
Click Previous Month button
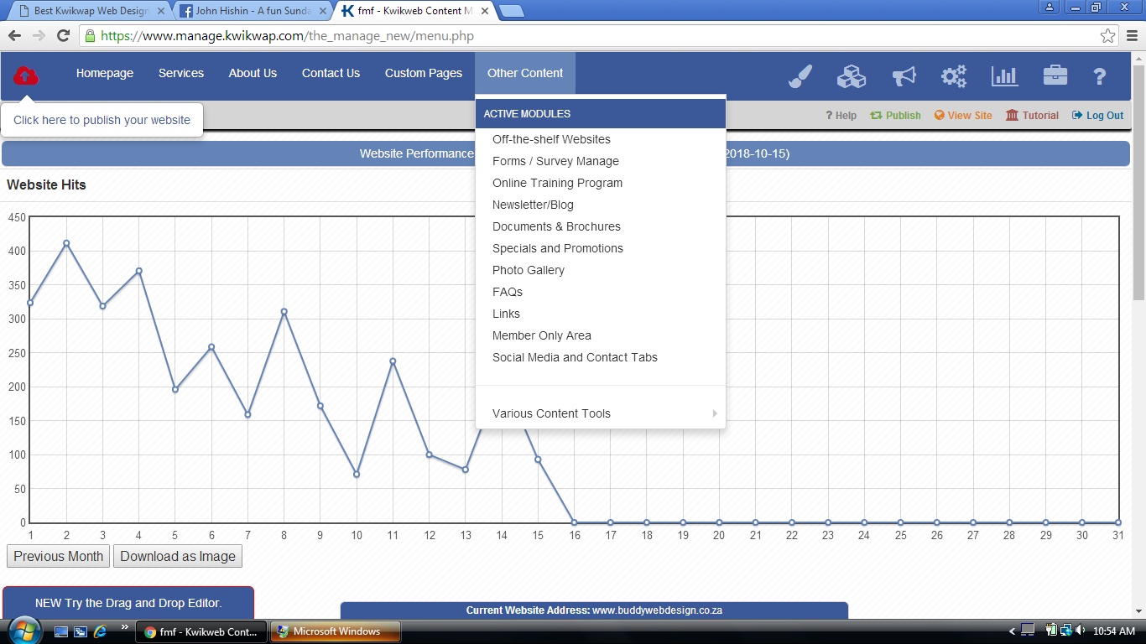(58, 556)
